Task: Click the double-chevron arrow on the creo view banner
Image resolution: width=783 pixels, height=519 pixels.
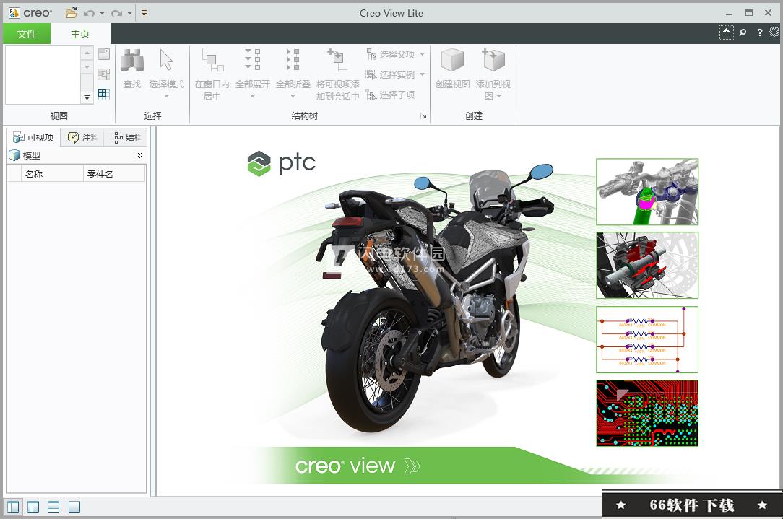Action: [412, 466]
